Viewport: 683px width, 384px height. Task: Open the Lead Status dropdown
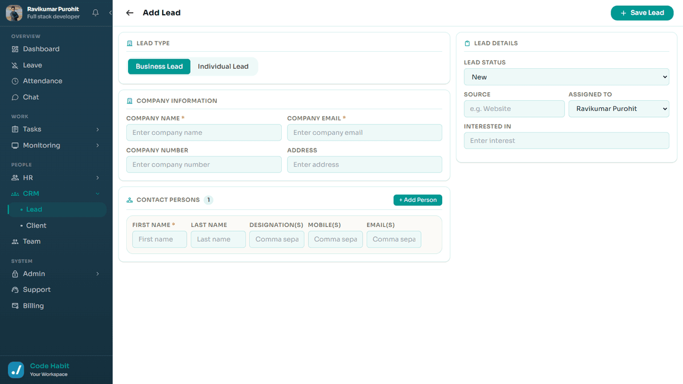pos(566,77)
